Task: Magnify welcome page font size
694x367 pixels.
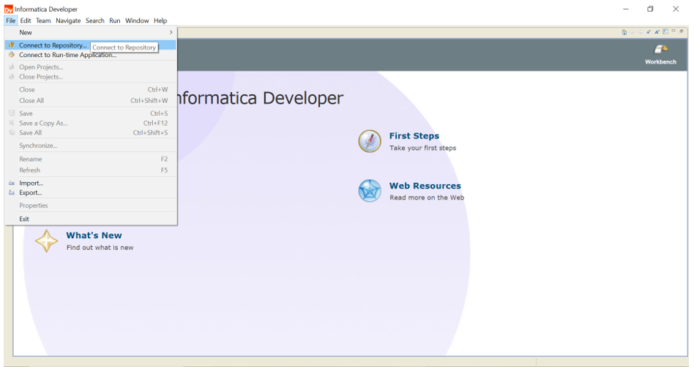Action: (x=657, y=32)
